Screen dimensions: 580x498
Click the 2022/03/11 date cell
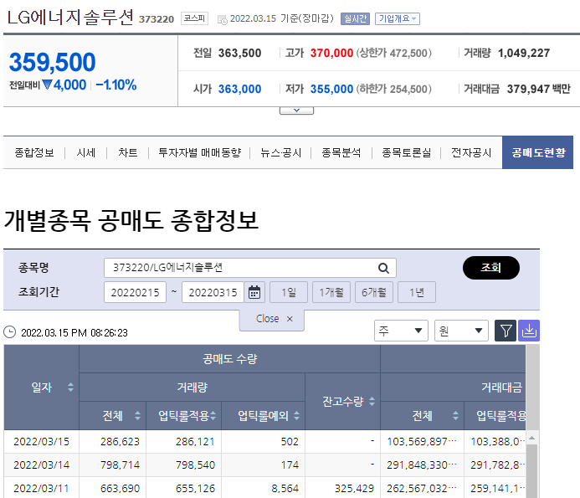coord(42,489)
